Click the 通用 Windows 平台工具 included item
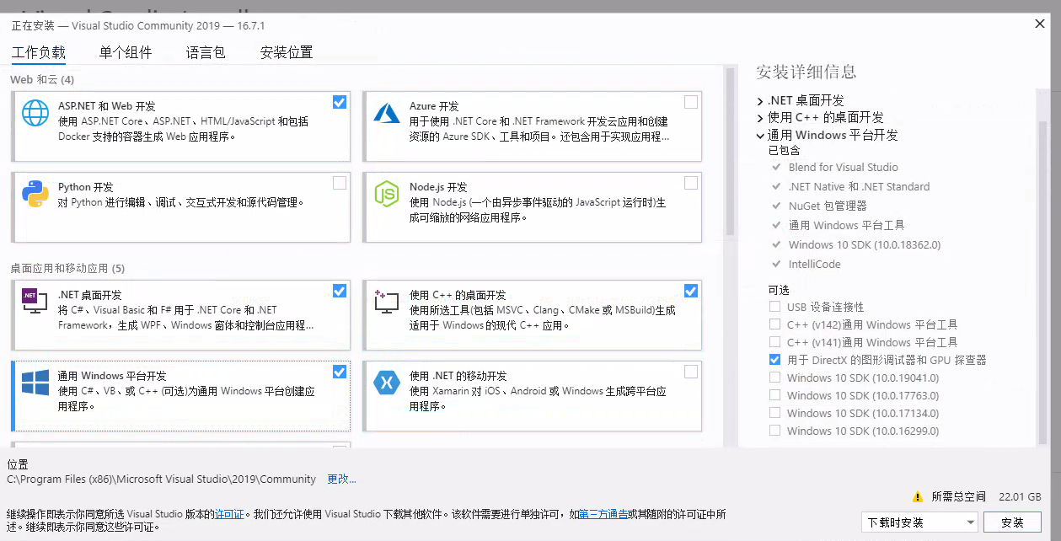 coord(846,225)
